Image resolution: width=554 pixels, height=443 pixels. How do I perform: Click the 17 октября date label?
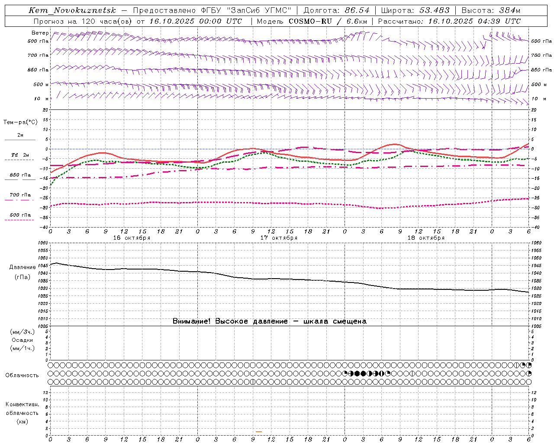279,238
